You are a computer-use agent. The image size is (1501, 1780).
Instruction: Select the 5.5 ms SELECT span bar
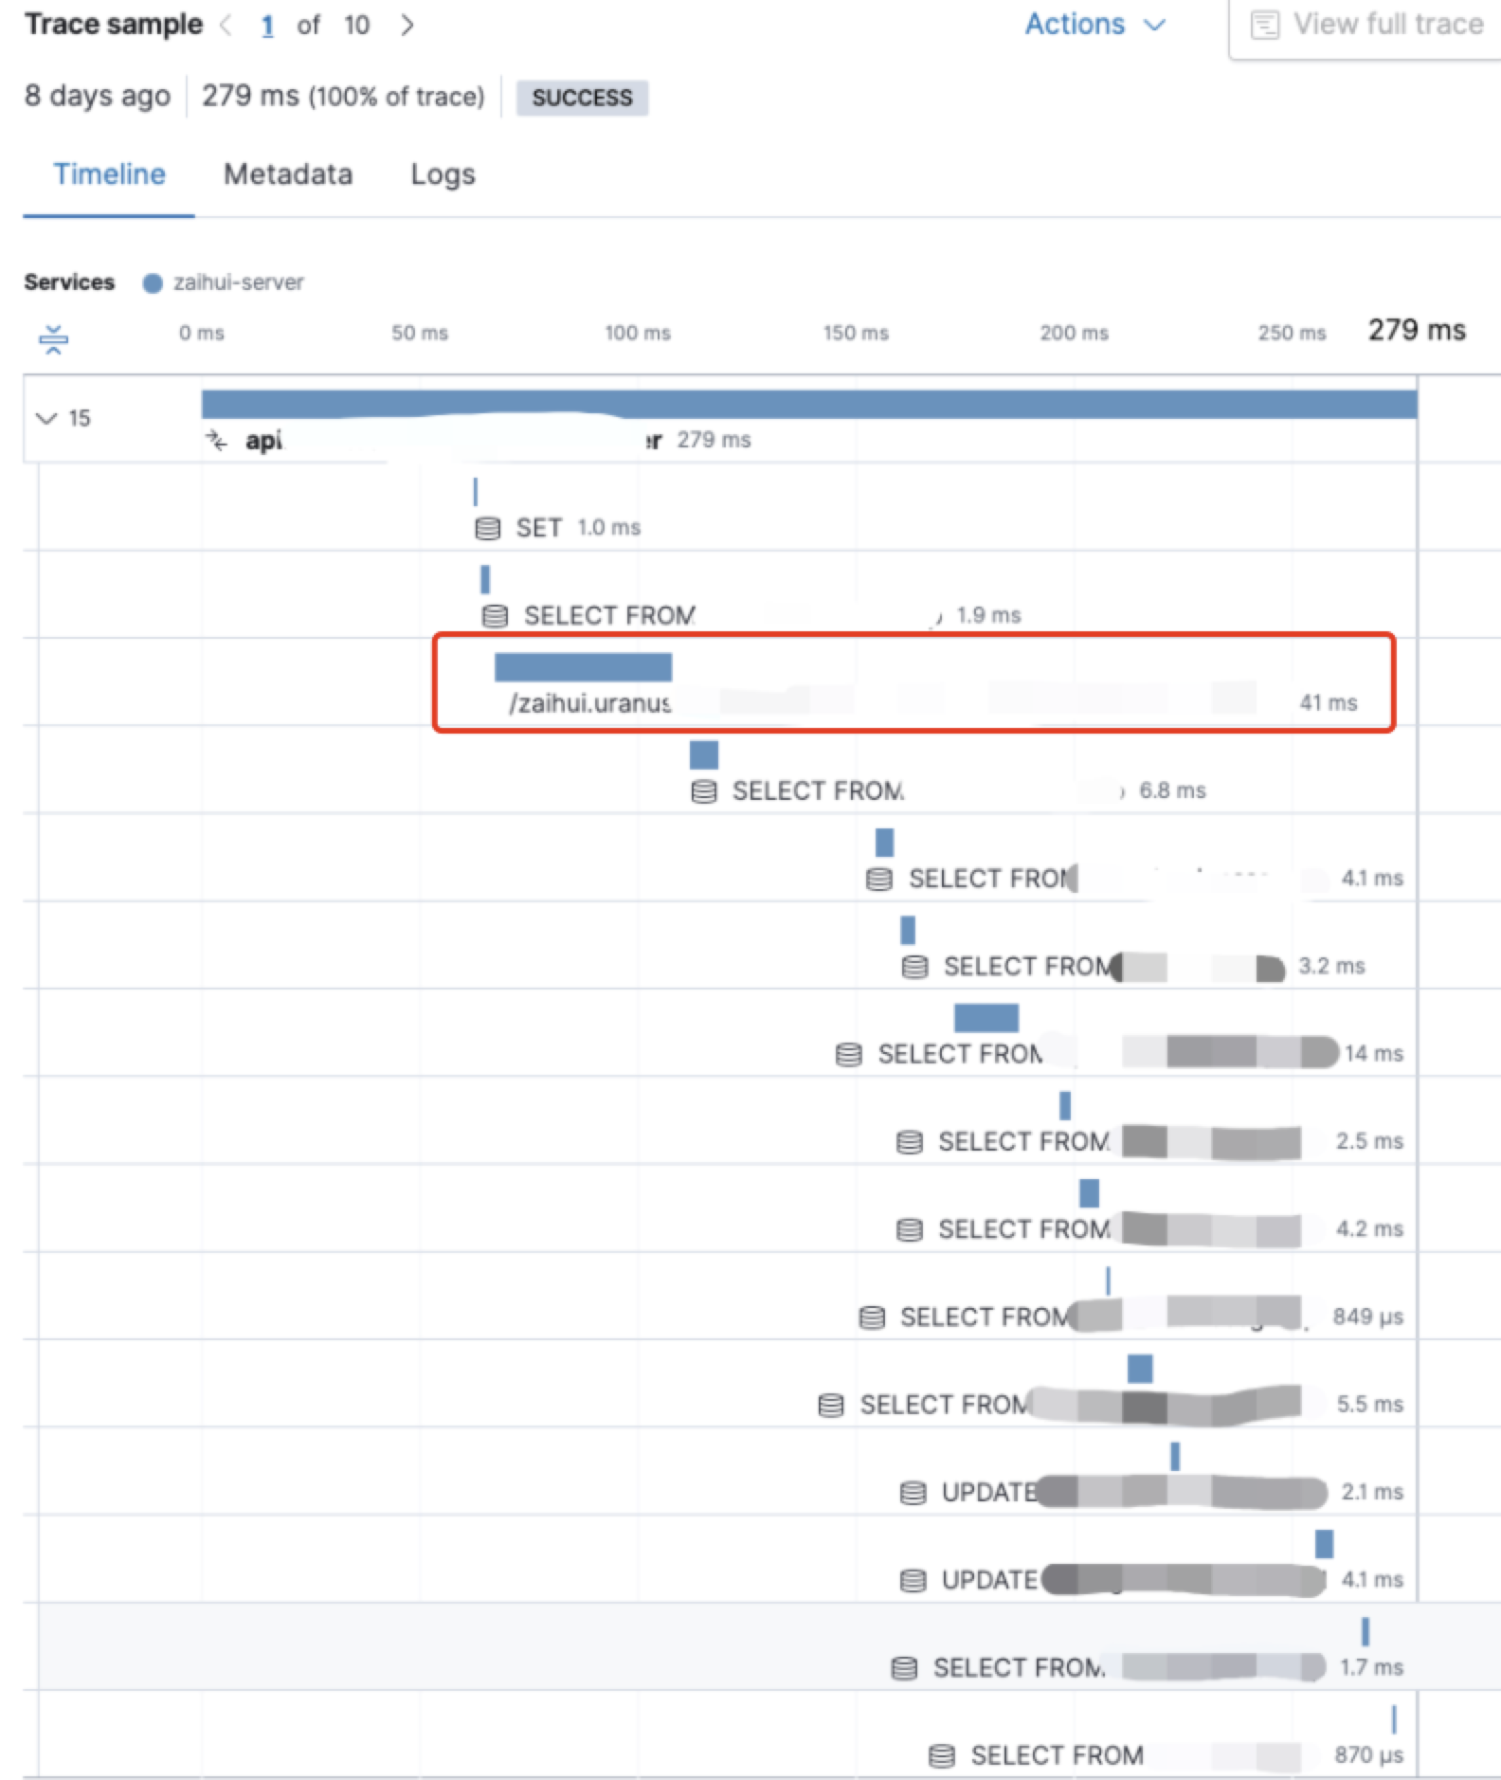(1140, 1369)
